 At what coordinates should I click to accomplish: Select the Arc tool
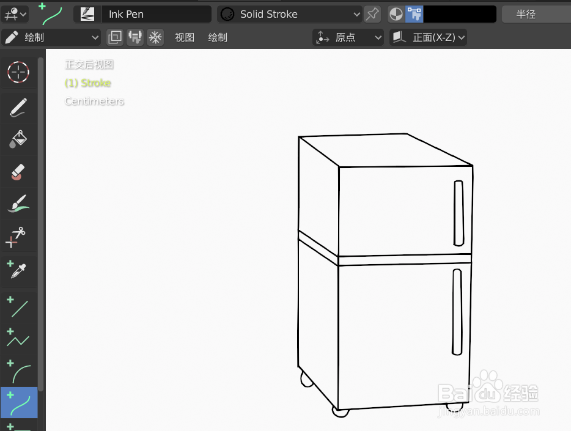(x=18, y=370)
